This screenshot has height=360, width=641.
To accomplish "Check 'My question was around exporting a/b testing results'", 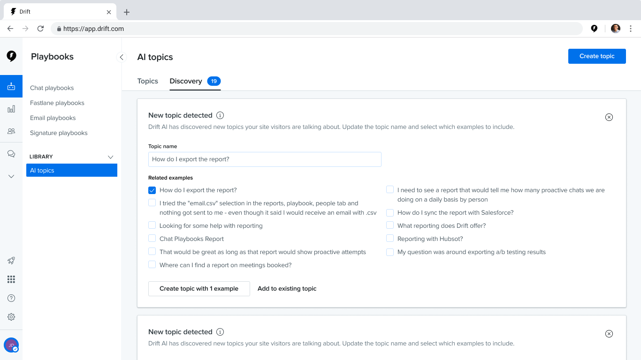I will click(390, 252).
